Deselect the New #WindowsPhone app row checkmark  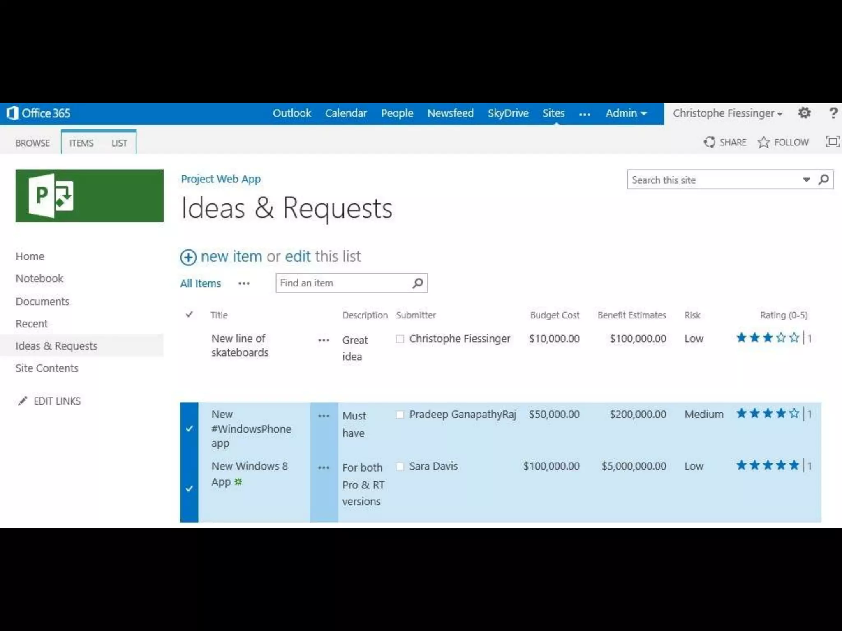pos(189,428)
